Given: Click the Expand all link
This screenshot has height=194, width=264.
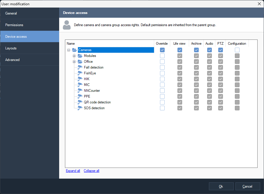Looking at the screenshot, I should coord(73,171).
